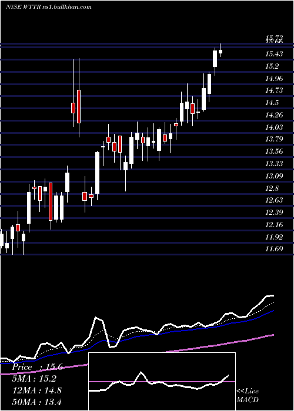Click the Price : 15.6 readout
Image resolution: width=294 pixels, height=411 pixels.
tap(37, 367)
